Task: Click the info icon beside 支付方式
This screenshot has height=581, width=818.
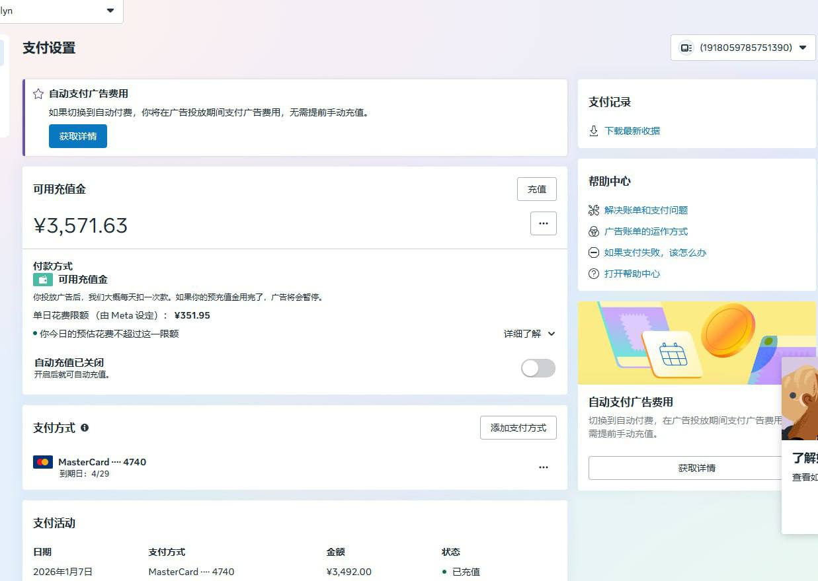Action: pyautogui.click(x=85, y=428)
